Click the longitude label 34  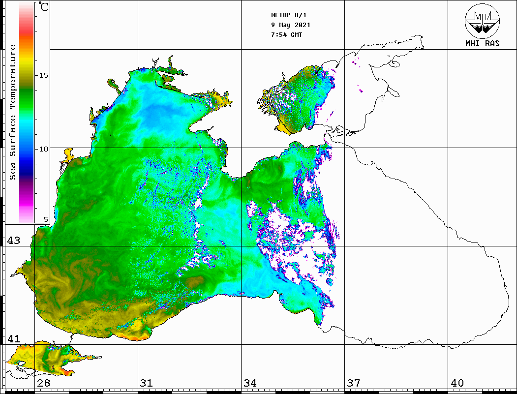pyautogui.click(x=250, y=383)
